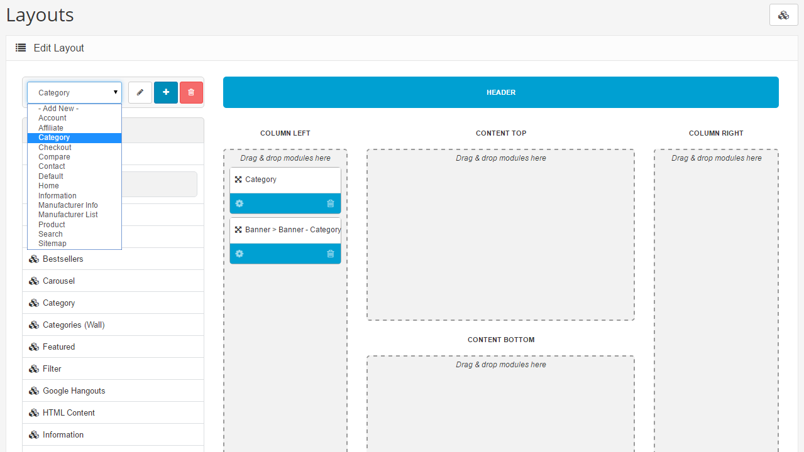The width and height of the screenshot is (804, 452).
Task: Click the list icon beside Edit Layout
Action: (21, 48)
